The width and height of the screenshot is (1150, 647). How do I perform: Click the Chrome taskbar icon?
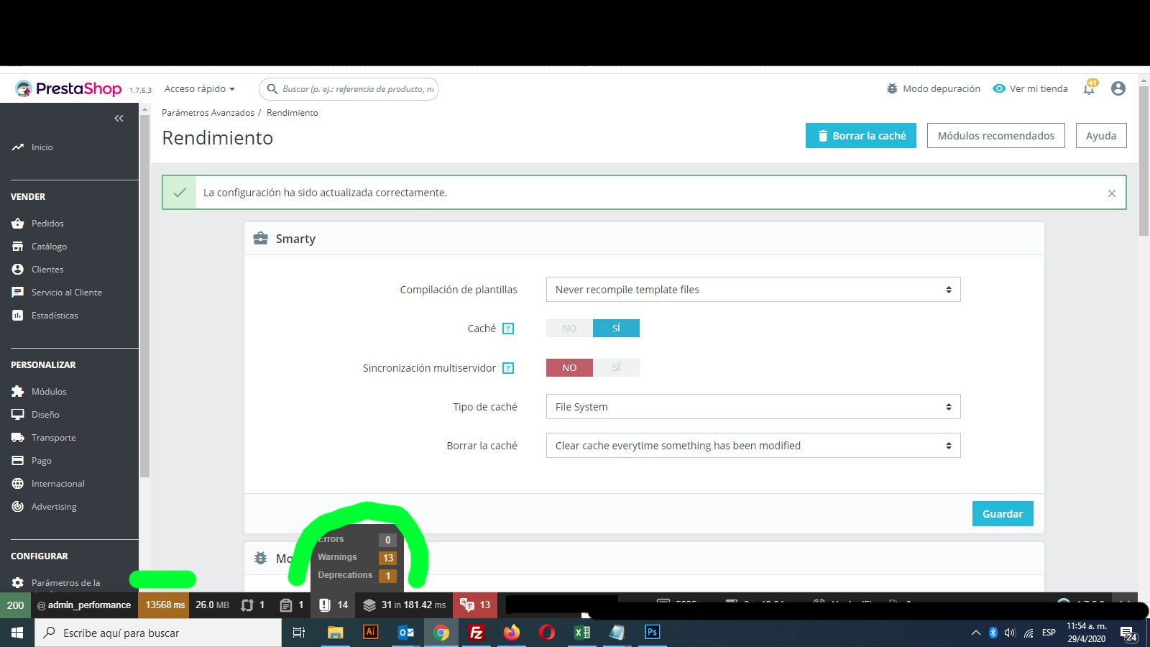click(441, 633)
